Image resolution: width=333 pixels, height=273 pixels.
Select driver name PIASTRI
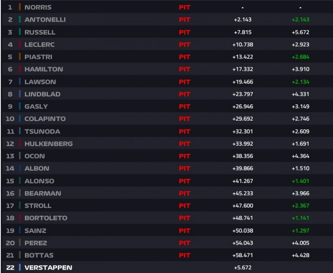(38, 57)
